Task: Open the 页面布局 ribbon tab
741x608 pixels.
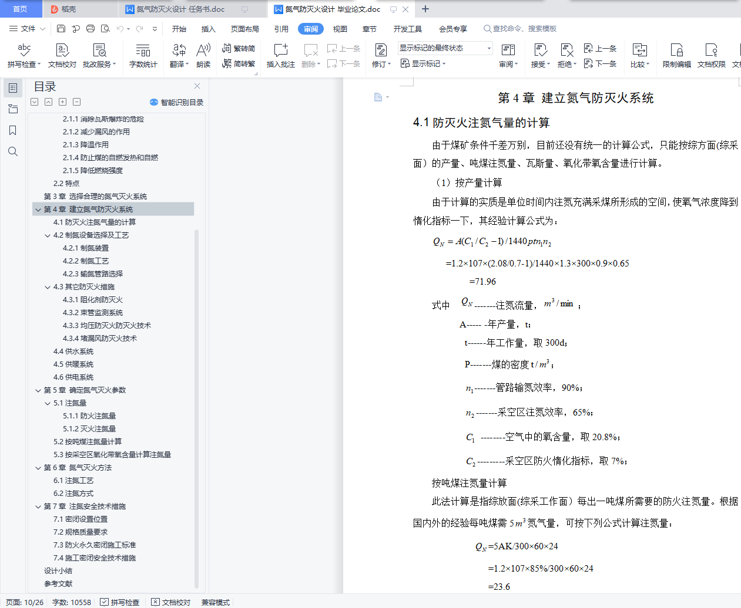Action: (x=245, y=29)
